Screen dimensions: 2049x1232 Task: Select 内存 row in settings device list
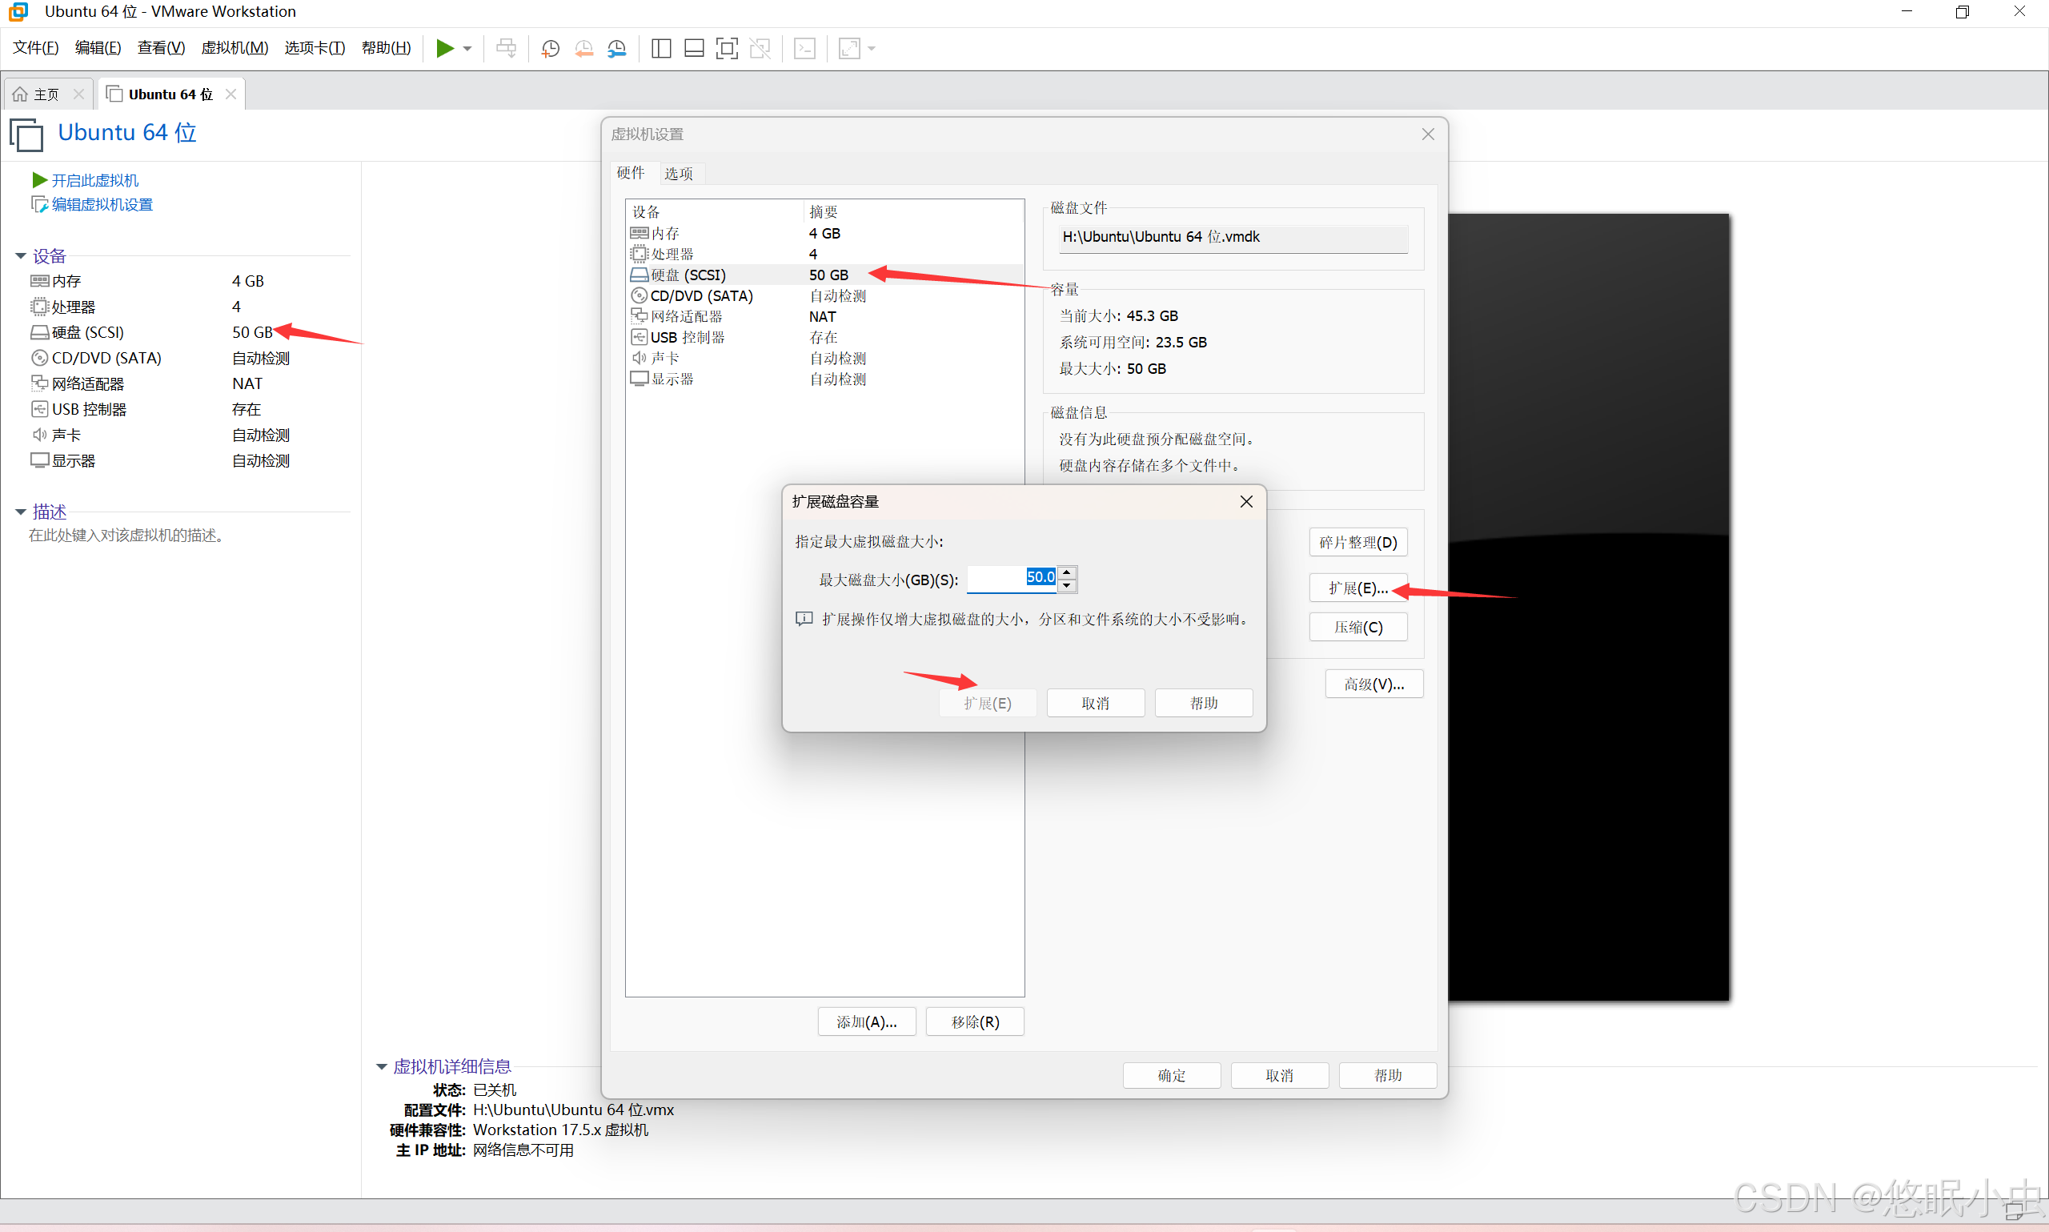click(x=825, y=233)
